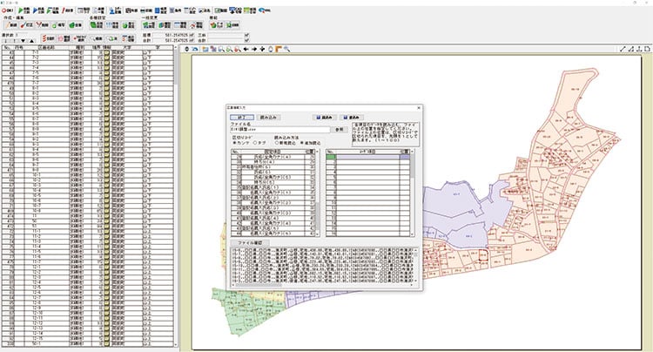Click the first blue-disk button in dialog header
Screen dimensions: 653x352
pos(325,118)
